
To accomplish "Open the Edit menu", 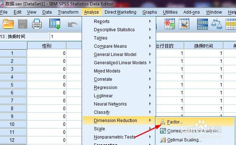I will 17,12.
